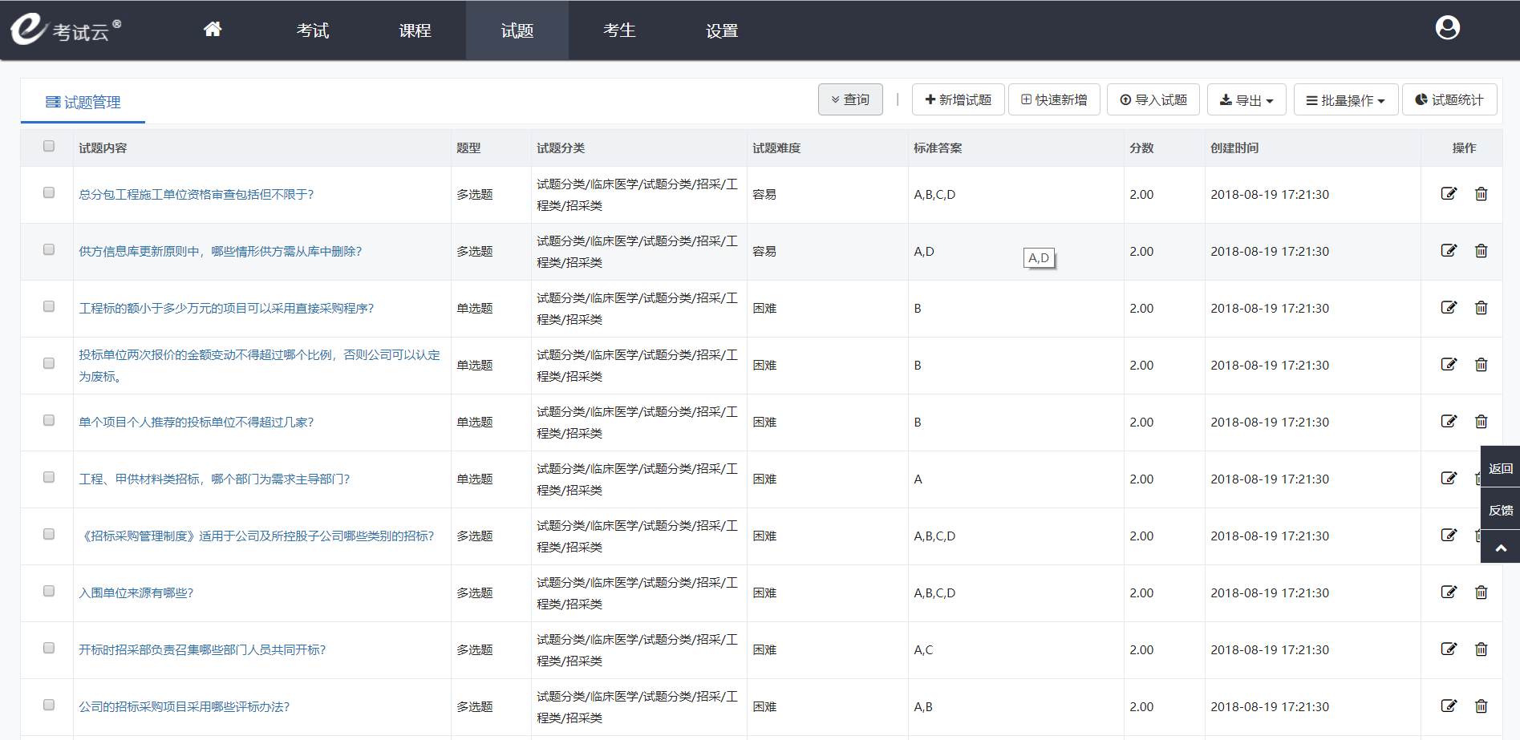Check the row 工程标的额小于多少万元

[49, 306]
